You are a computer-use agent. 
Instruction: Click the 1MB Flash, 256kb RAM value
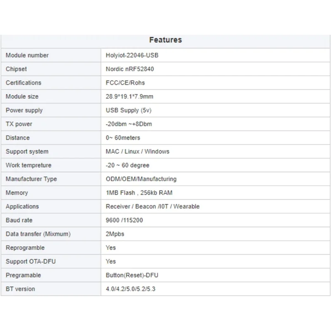pos(139,193)
